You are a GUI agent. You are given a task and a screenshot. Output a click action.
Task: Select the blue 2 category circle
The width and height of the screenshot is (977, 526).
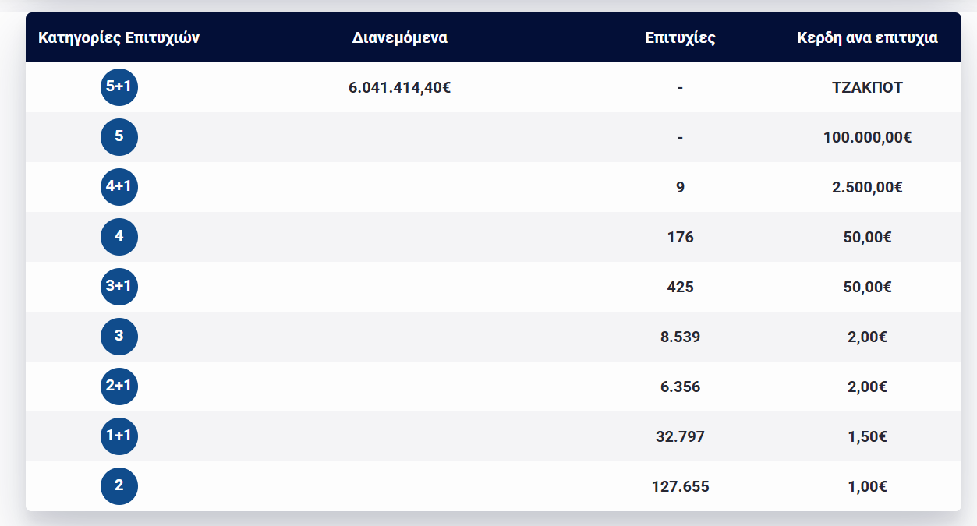119,486
